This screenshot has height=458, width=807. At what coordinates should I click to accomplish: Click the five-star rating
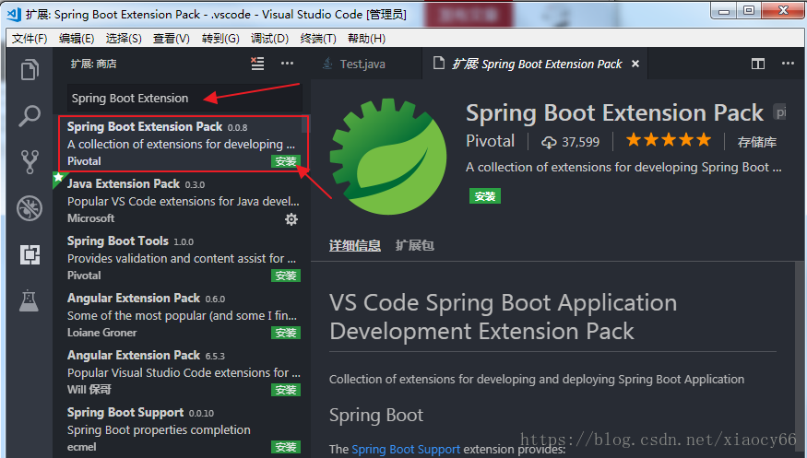click(x=669, y=140)
